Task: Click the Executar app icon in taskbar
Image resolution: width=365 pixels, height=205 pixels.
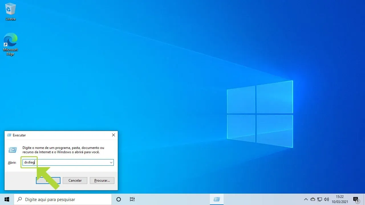Action: pyautogui.click(x=217, y=199)
